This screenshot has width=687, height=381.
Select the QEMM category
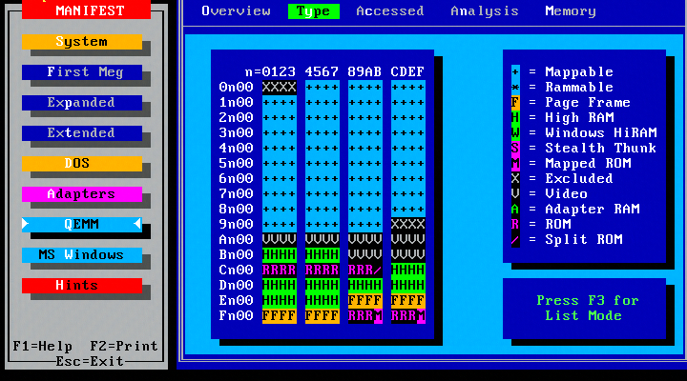pyautogui.click(x=82, y=225)
